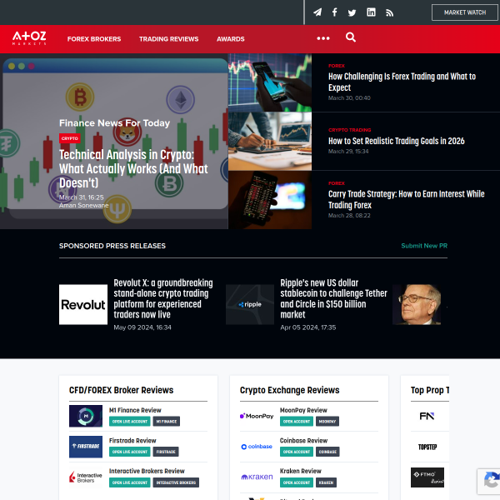Click the COINBASE tag button

[327, 452]
